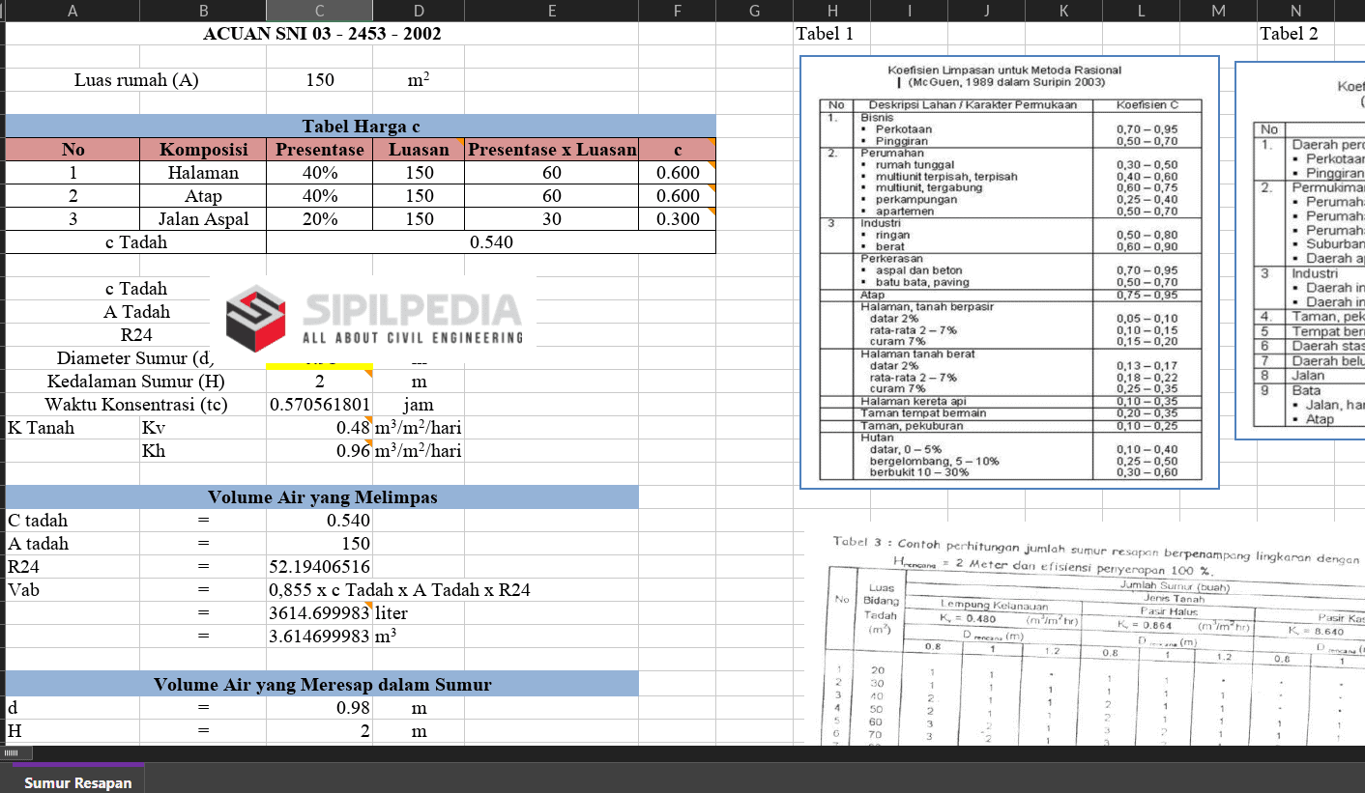1365x793 pixels.
Task: Click the Tabel Harga c header cell
Action: 360,127
